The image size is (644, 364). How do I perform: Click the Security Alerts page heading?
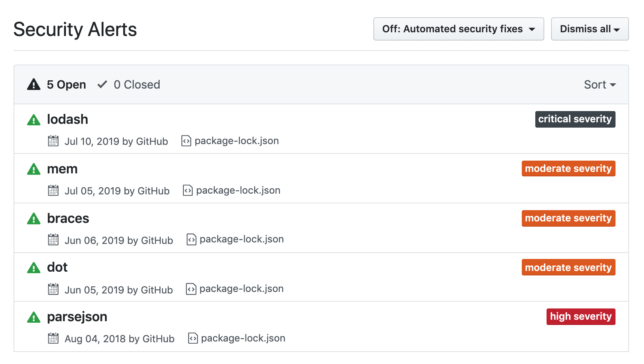tap(75, 29)
